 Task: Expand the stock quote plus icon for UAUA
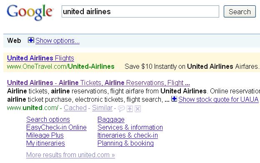click(174, 99)
